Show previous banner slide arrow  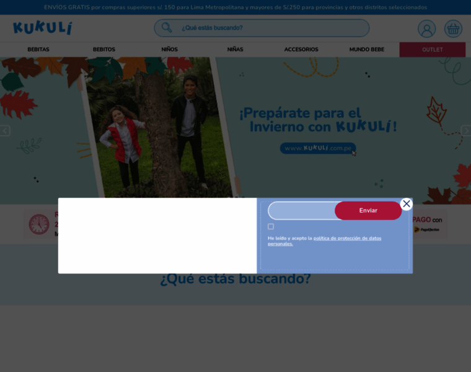tap(5, 131)
